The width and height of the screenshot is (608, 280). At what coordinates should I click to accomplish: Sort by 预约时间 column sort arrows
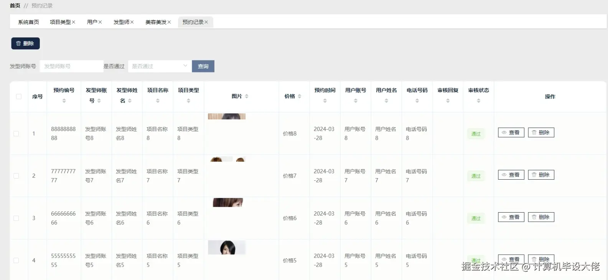(325, 101)
